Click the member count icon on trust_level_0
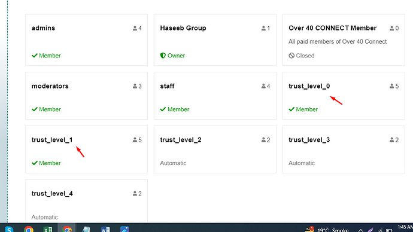The height and width of the screenshot is (232, 413). click(x=391, y=86)
